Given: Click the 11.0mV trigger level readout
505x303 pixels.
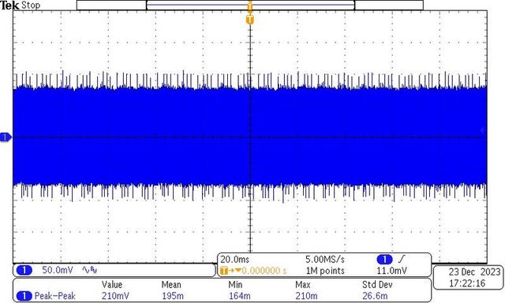Looking at the screenshot, I should point(391,271).
